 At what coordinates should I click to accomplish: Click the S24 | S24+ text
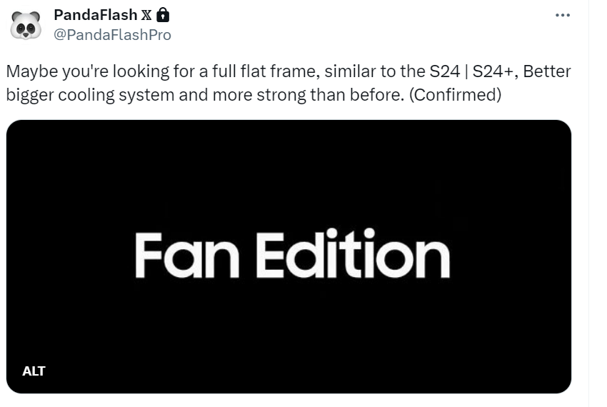point(474,71)
